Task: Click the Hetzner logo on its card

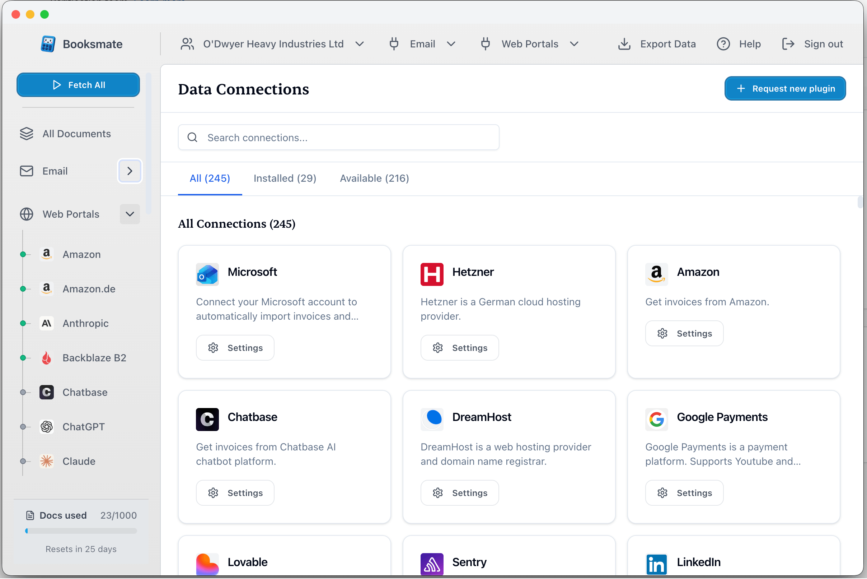Action: point(432,274)
